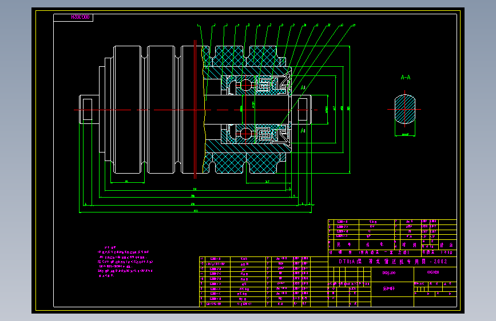Click the lower ball bearing circle
The width and height of the screenshot is (496, 321).
(246, 134)
